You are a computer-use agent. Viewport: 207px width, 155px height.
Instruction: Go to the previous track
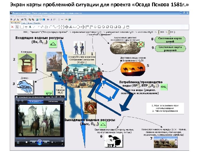point(33,142)
